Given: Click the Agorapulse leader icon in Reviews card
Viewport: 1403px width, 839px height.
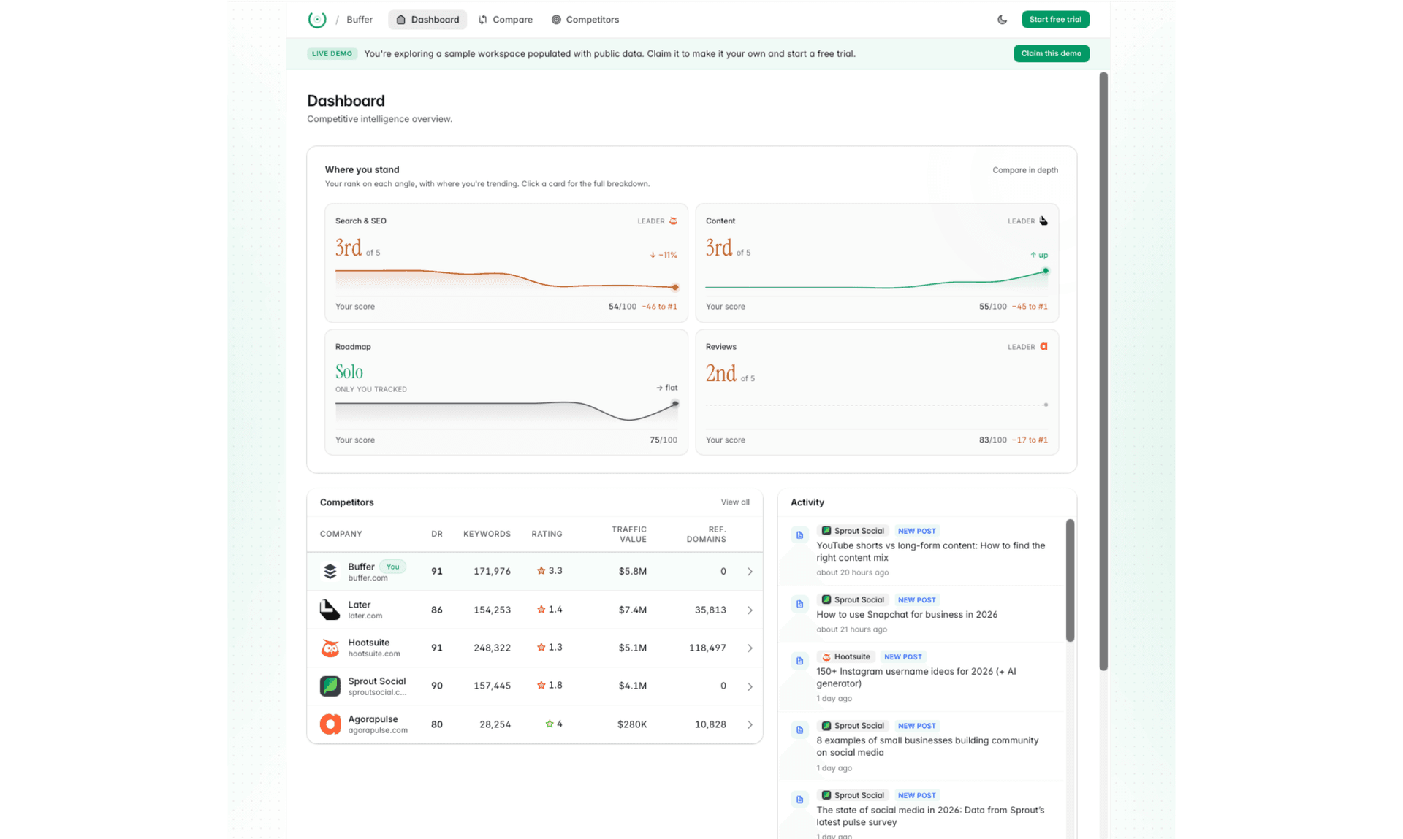Looking at the screenshot, I should (1043, 347).
